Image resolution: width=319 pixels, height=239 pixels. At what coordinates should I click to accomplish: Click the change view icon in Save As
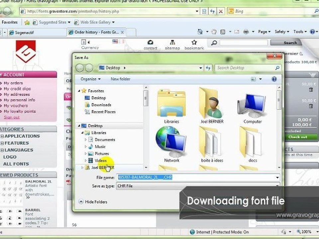click(253, 79)
